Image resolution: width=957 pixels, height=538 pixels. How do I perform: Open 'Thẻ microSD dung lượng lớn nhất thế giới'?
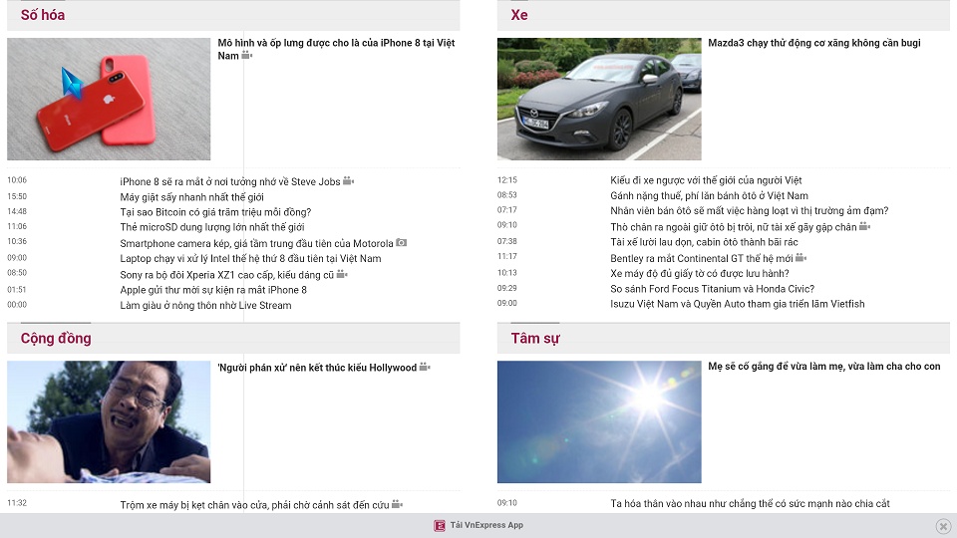(211, 227)
